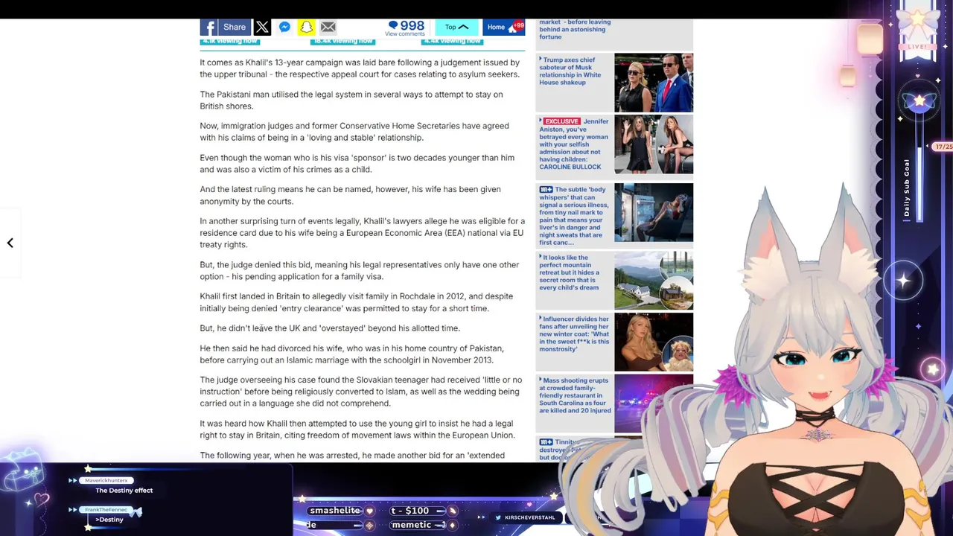Click the 'smashelite' donor ticker label
This screenshot has height=536, width=953.
click(x=335, y=511)
